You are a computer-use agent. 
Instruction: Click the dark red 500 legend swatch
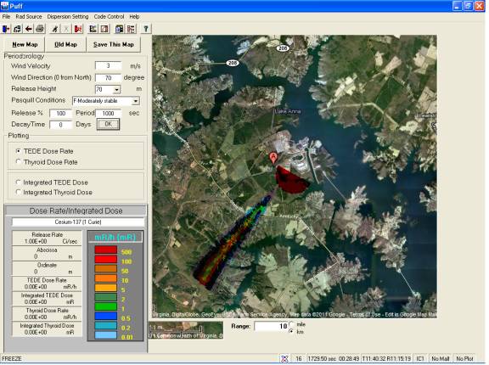pos(106,250)
